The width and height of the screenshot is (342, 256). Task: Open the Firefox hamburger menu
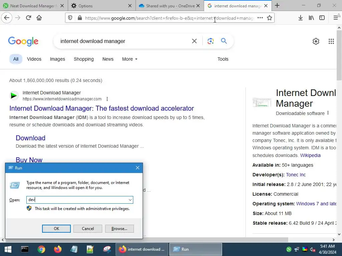(336, 18)
